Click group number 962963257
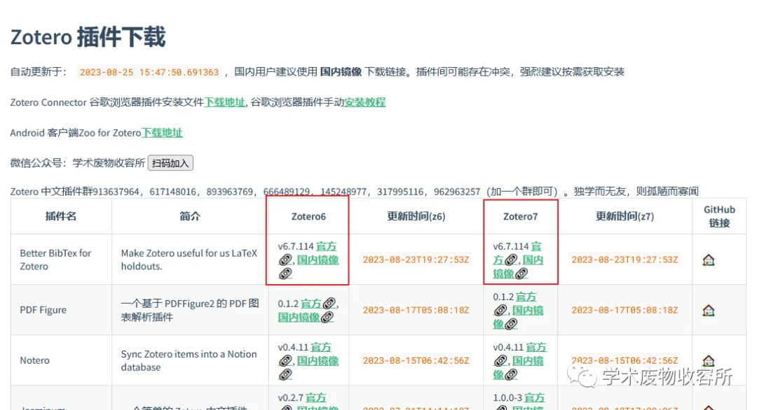Image resolution: width=757 pixels, height=410 pixels. [457, 192]
